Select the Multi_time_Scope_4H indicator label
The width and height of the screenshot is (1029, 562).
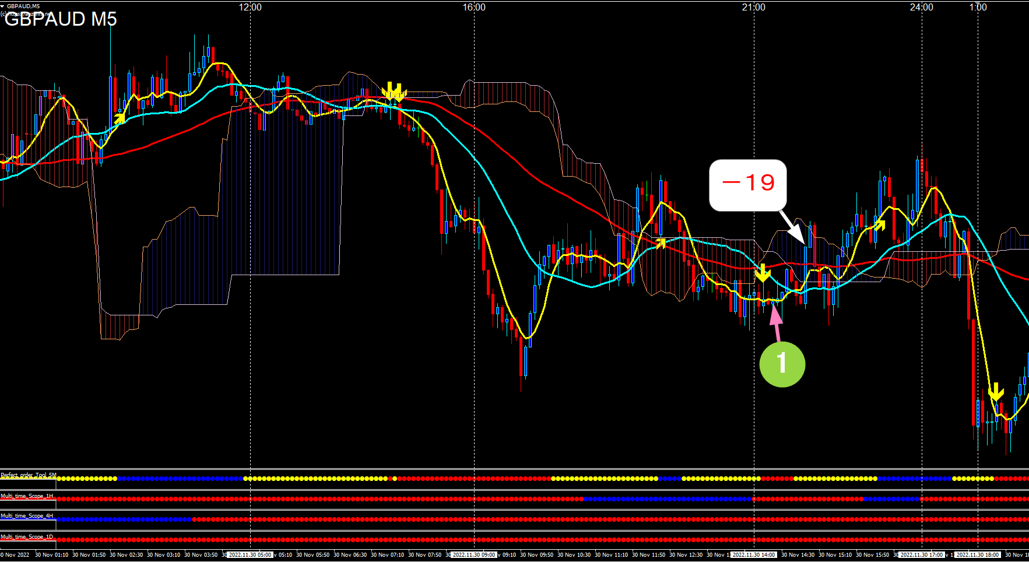[27, 516]
